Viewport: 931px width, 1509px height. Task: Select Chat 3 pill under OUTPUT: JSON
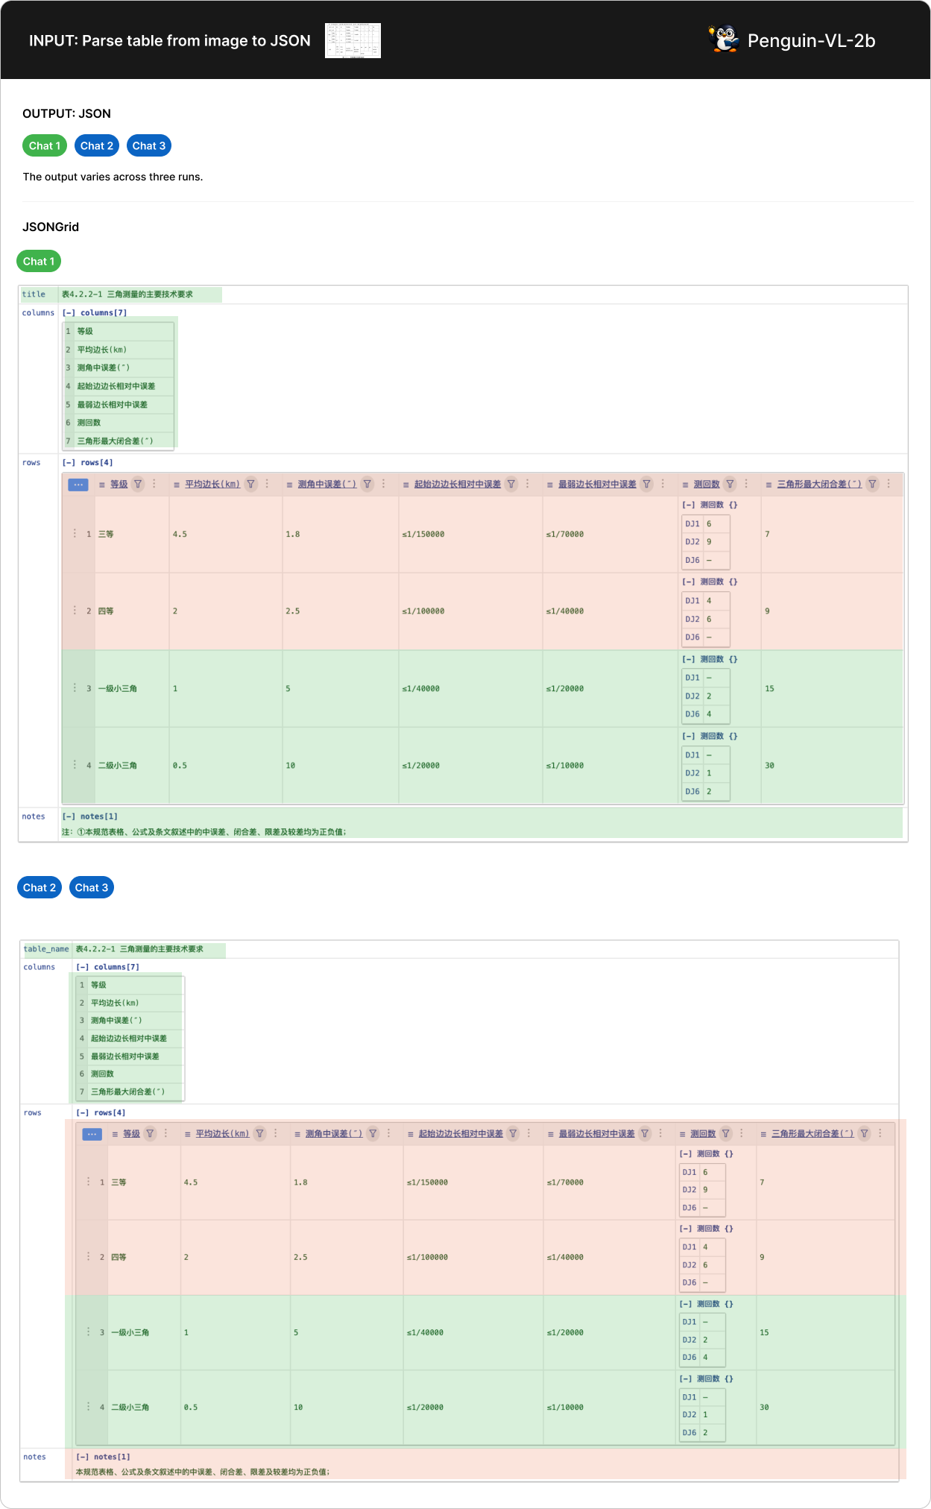click(x=148, y=146)
